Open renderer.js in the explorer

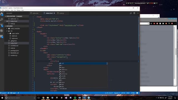(14, 56)
